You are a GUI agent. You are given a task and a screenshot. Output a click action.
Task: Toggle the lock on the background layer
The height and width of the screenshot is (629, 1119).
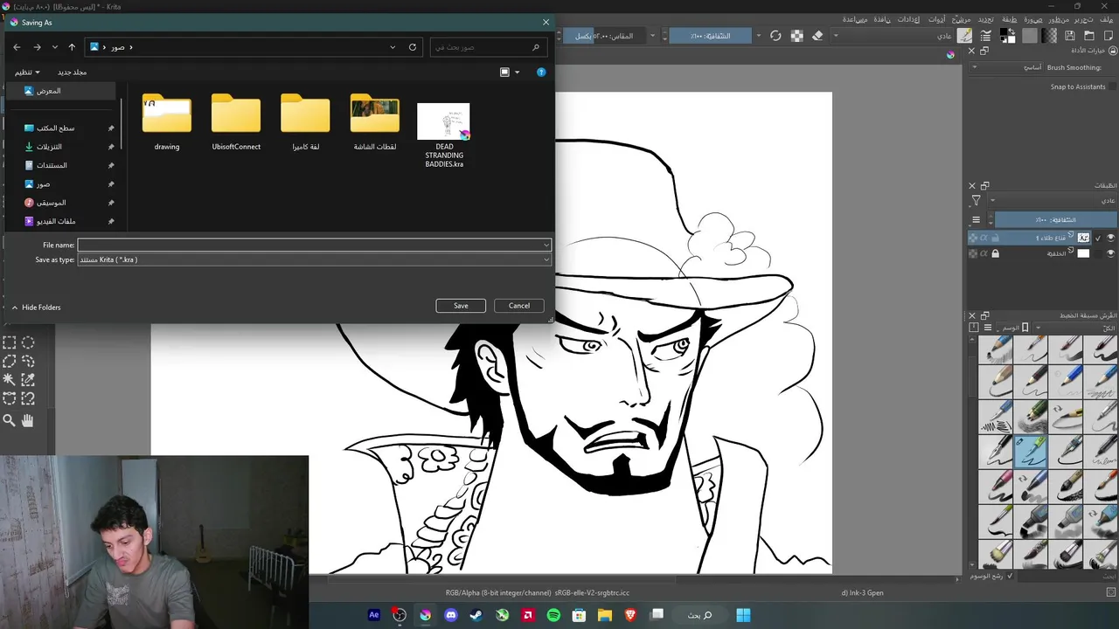pos(995,253)
